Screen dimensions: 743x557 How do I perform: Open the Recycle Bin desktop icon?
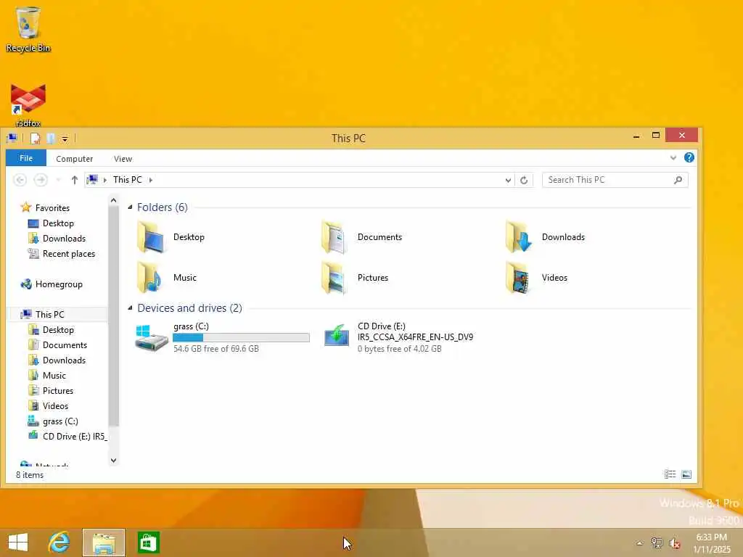pyautogui.click(x=28, y=29)
